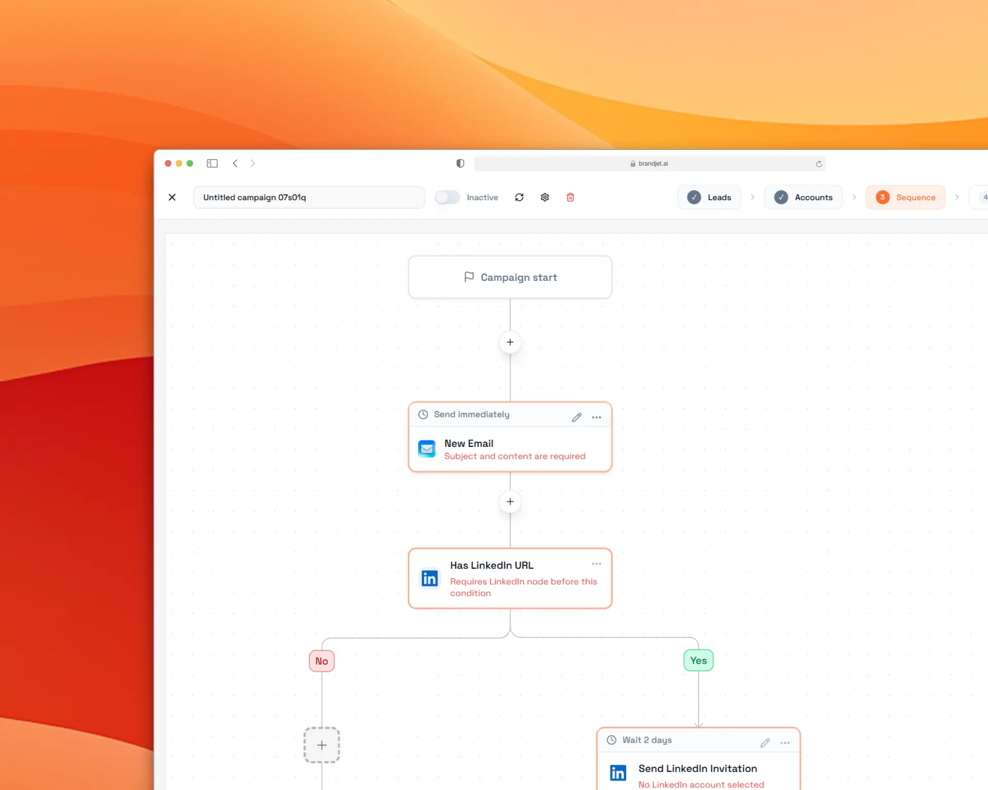This screenshot has height=790, width=988.
Task: Expand the chevron between Leads and Accounts
Action: click(753, 197)
